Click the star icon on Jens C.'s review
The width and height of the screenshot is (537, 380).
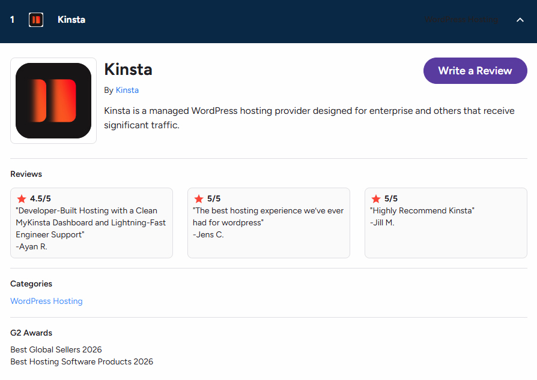(x=199, y=198)
